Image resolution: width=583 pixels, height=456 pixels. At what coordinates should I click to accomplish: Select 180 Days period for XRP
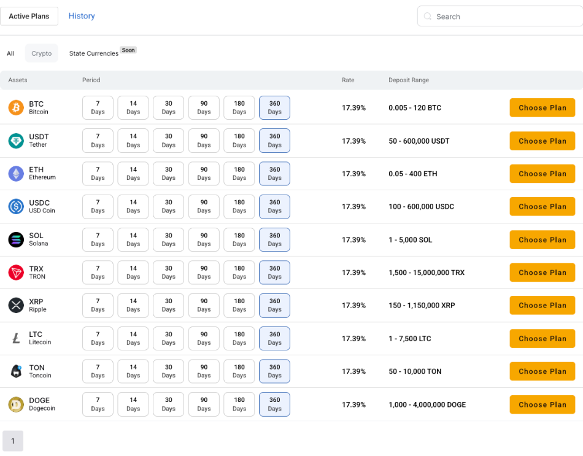pyautogui.click(x=239, y=306)
